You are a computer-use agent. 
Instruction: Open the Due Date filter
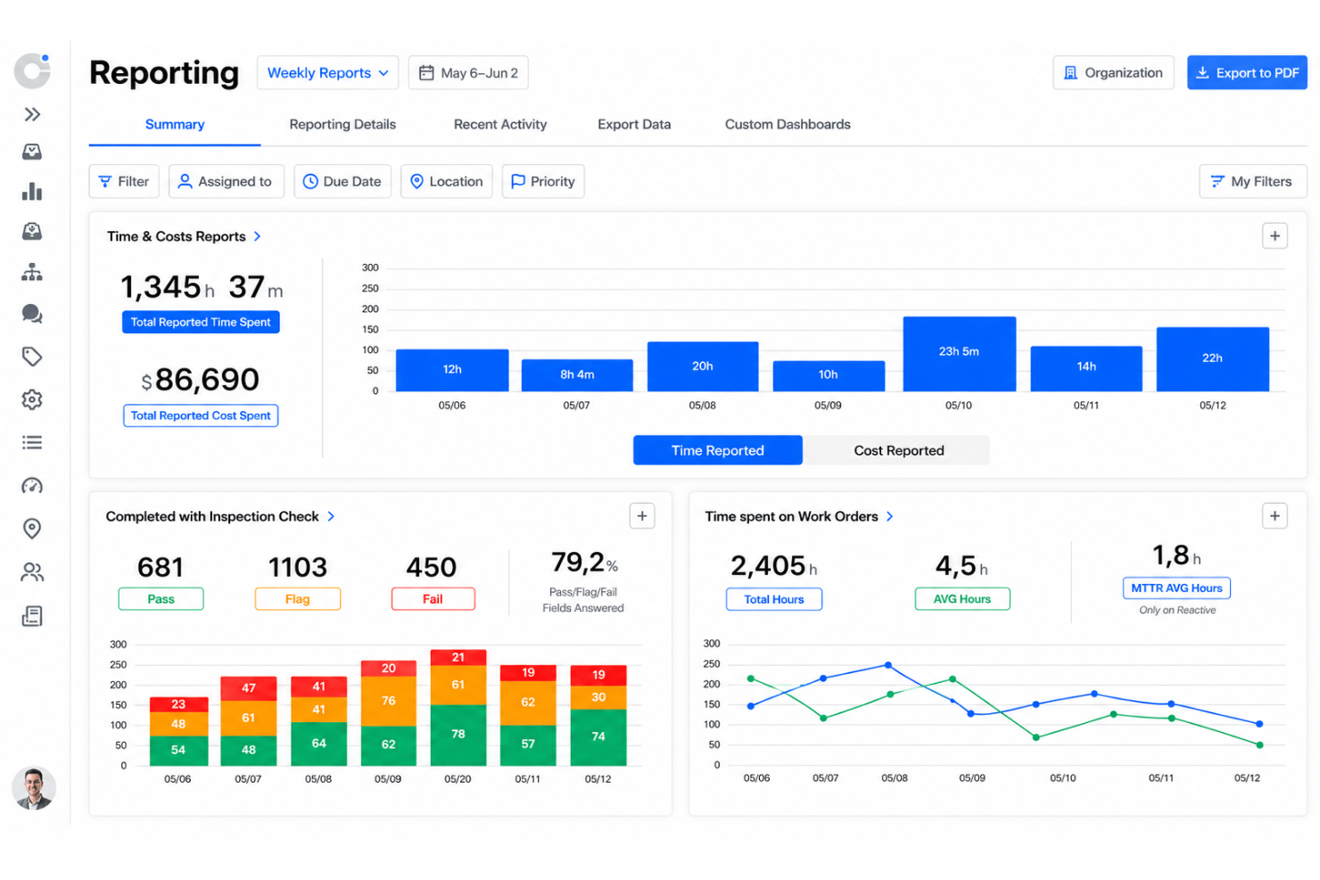tap(342, 181)
